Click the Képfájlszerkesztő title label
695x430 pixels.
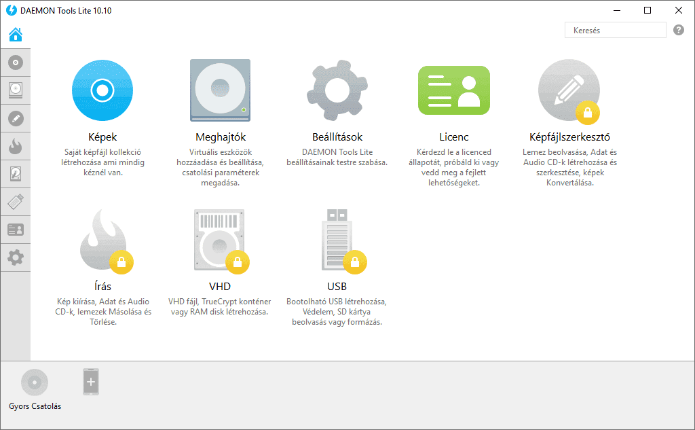[569, 137]
